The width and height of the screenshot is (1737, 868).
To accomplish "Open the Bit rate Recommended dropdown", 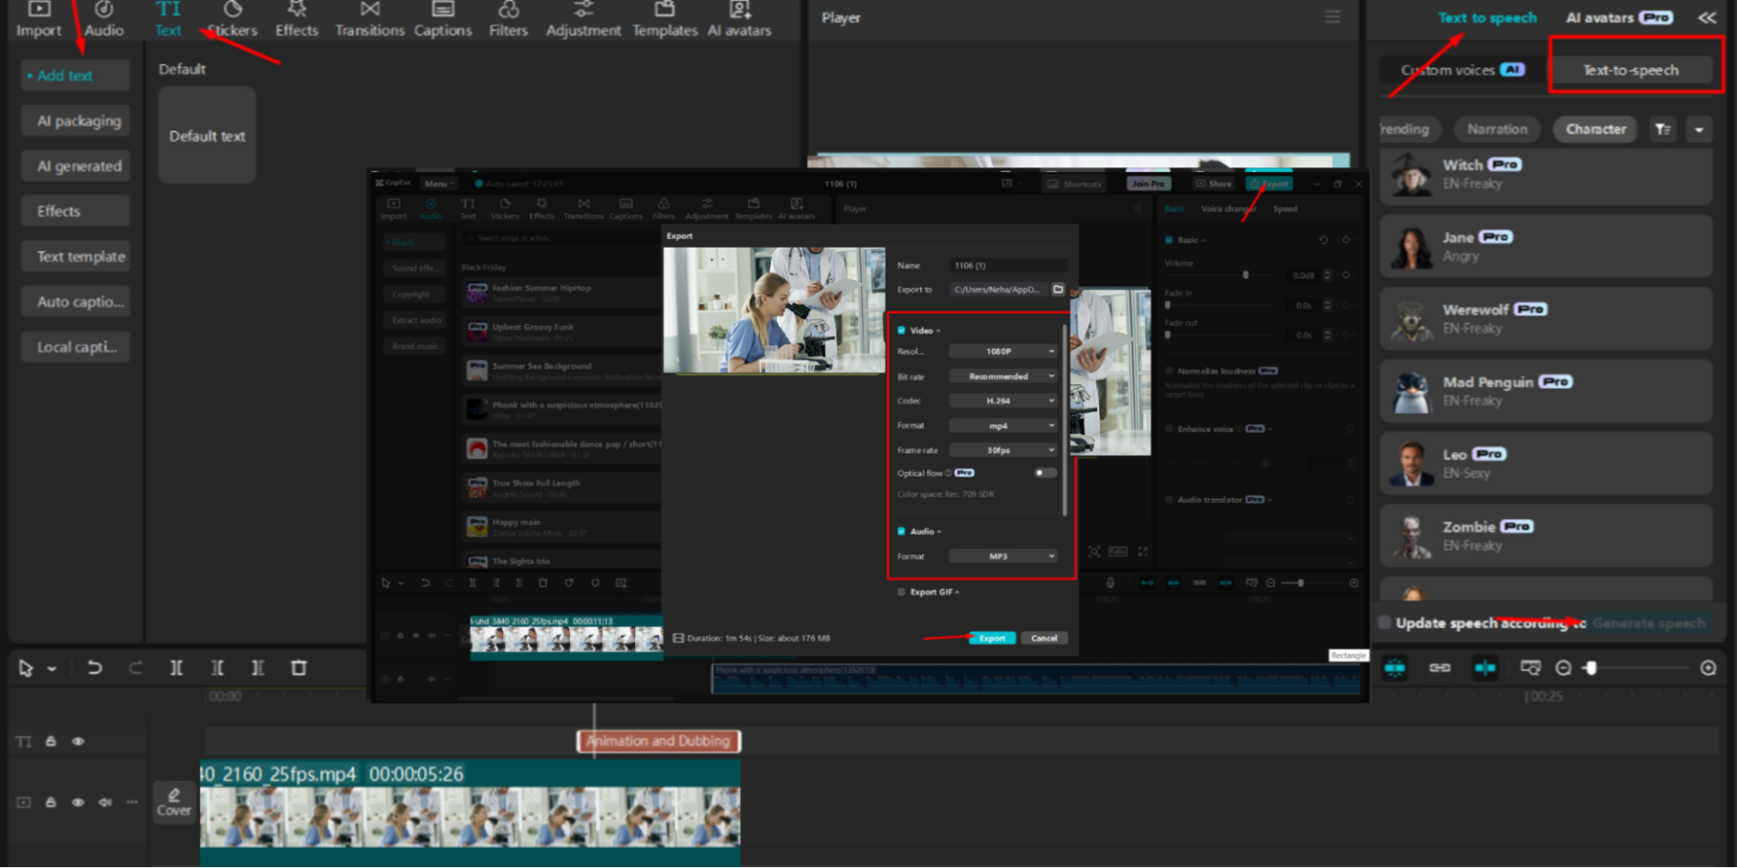I will click(1003, 376).
